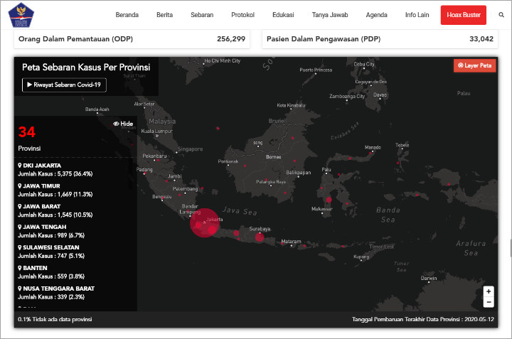The image size is (512, 339).
Task: Click the JAWA TIMUR location pin icon
Action: 20,186
